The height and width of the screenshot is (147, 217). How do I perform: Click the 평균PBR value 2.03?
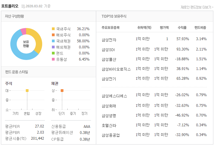[x=40, y=132]
